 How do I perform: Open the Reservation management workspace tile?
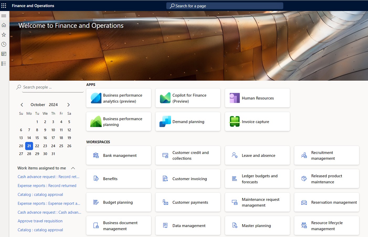click(x=327, y=202)
